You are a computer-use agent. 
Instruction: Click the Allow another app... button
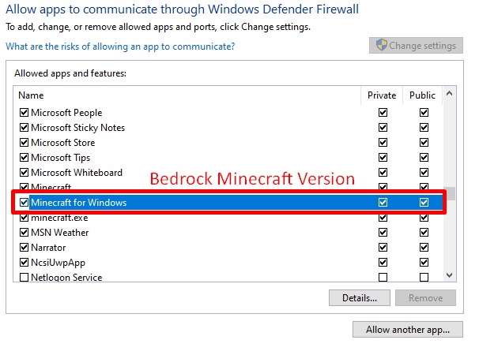click(408, 329)
